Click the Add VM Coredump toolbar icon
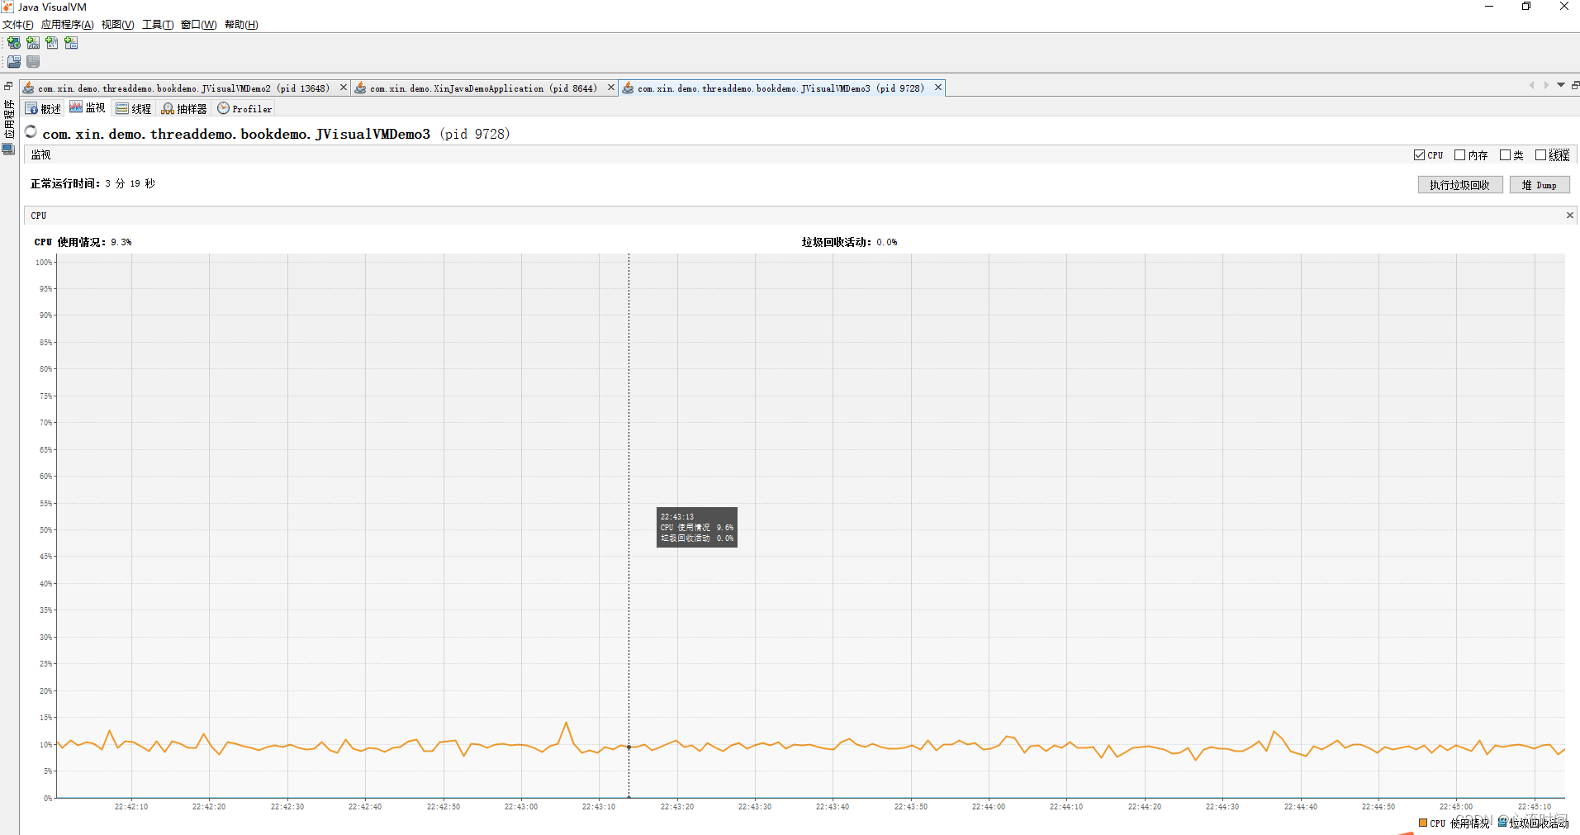This screenshot has height=835, width=1580. point(52,43)
